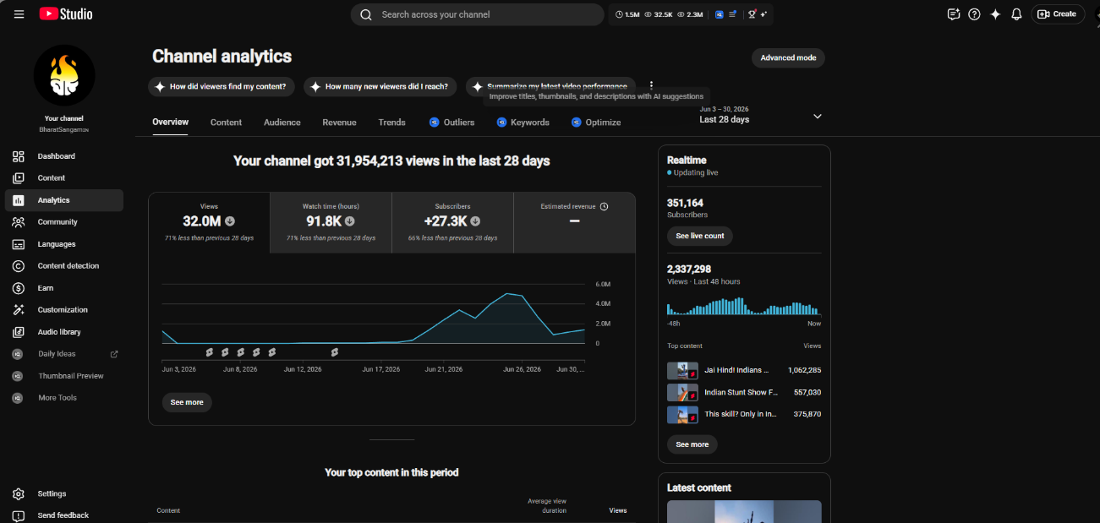Click the down-arrow icon next to 32.0M views
This screenshot has height=523, width=1100.
[x=230, y=221]
